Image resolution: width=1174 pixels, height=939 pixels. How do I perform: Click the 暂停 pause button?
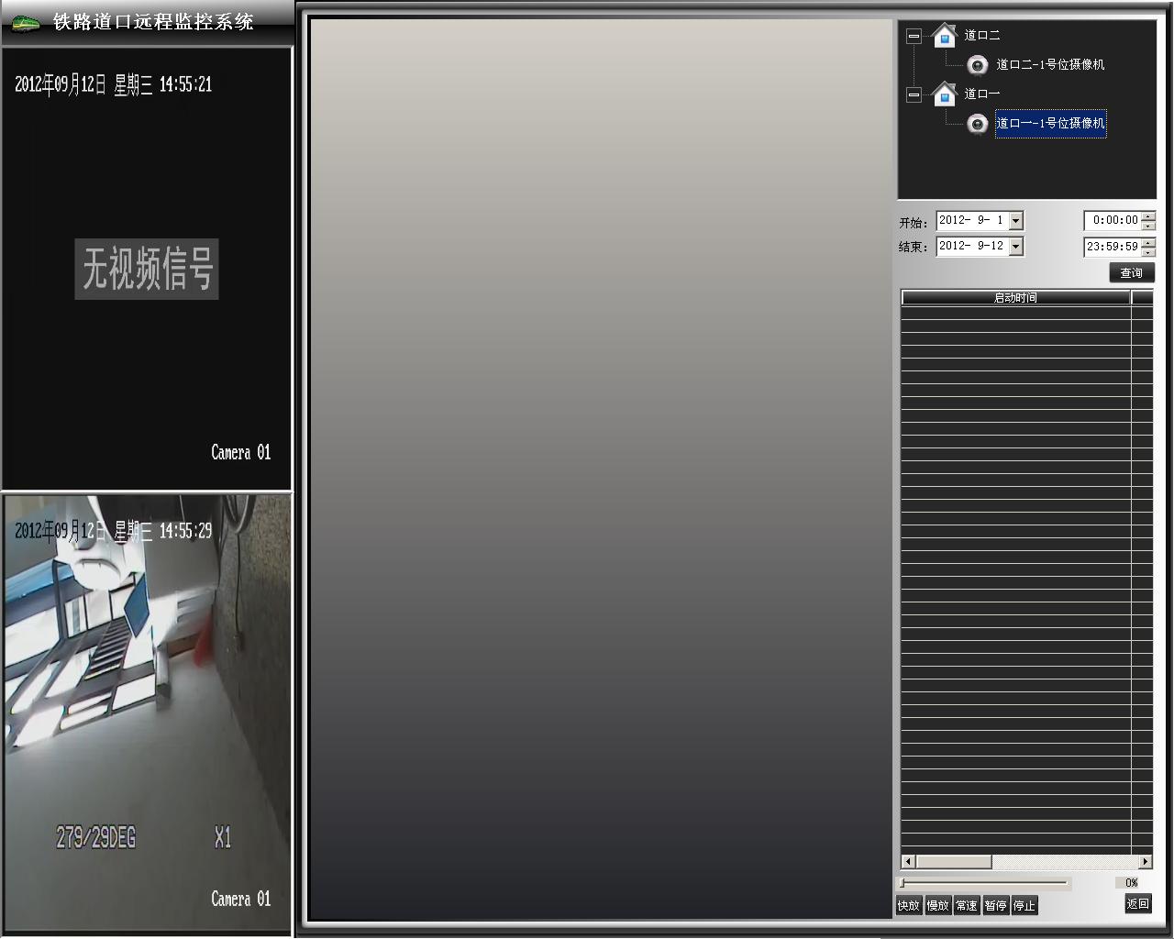(x=995, y=906)
